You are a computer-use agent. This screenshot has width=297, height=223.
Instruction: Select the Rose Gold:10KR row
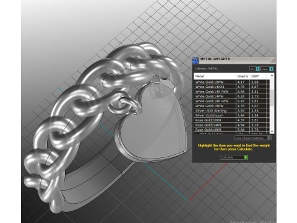tap(231, 120)
